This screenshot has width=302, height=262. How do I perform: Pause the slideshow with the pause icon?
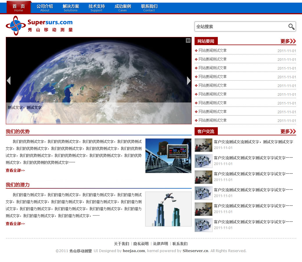188,40
